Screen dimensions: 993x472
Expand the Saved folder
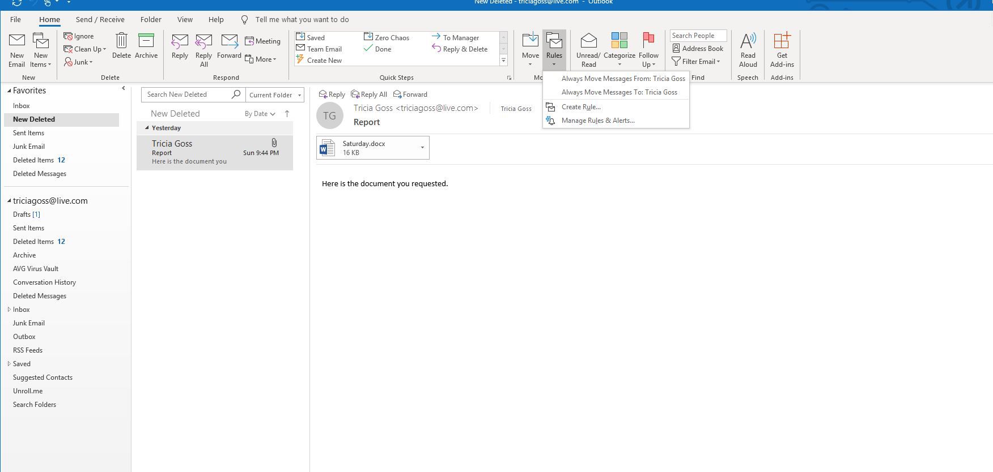coord(9,364)
